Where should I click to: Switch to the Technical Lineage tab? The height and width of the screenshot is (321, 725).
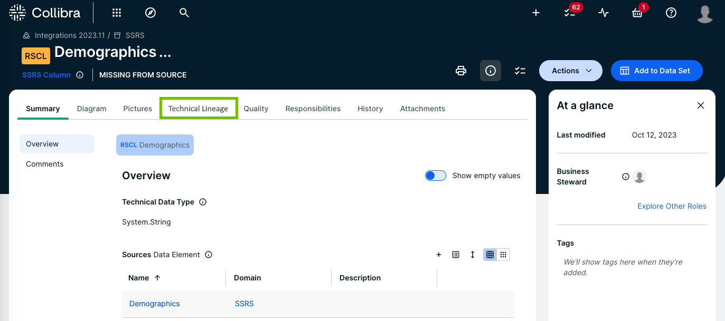pyautogui.click(x=198, y=109)
